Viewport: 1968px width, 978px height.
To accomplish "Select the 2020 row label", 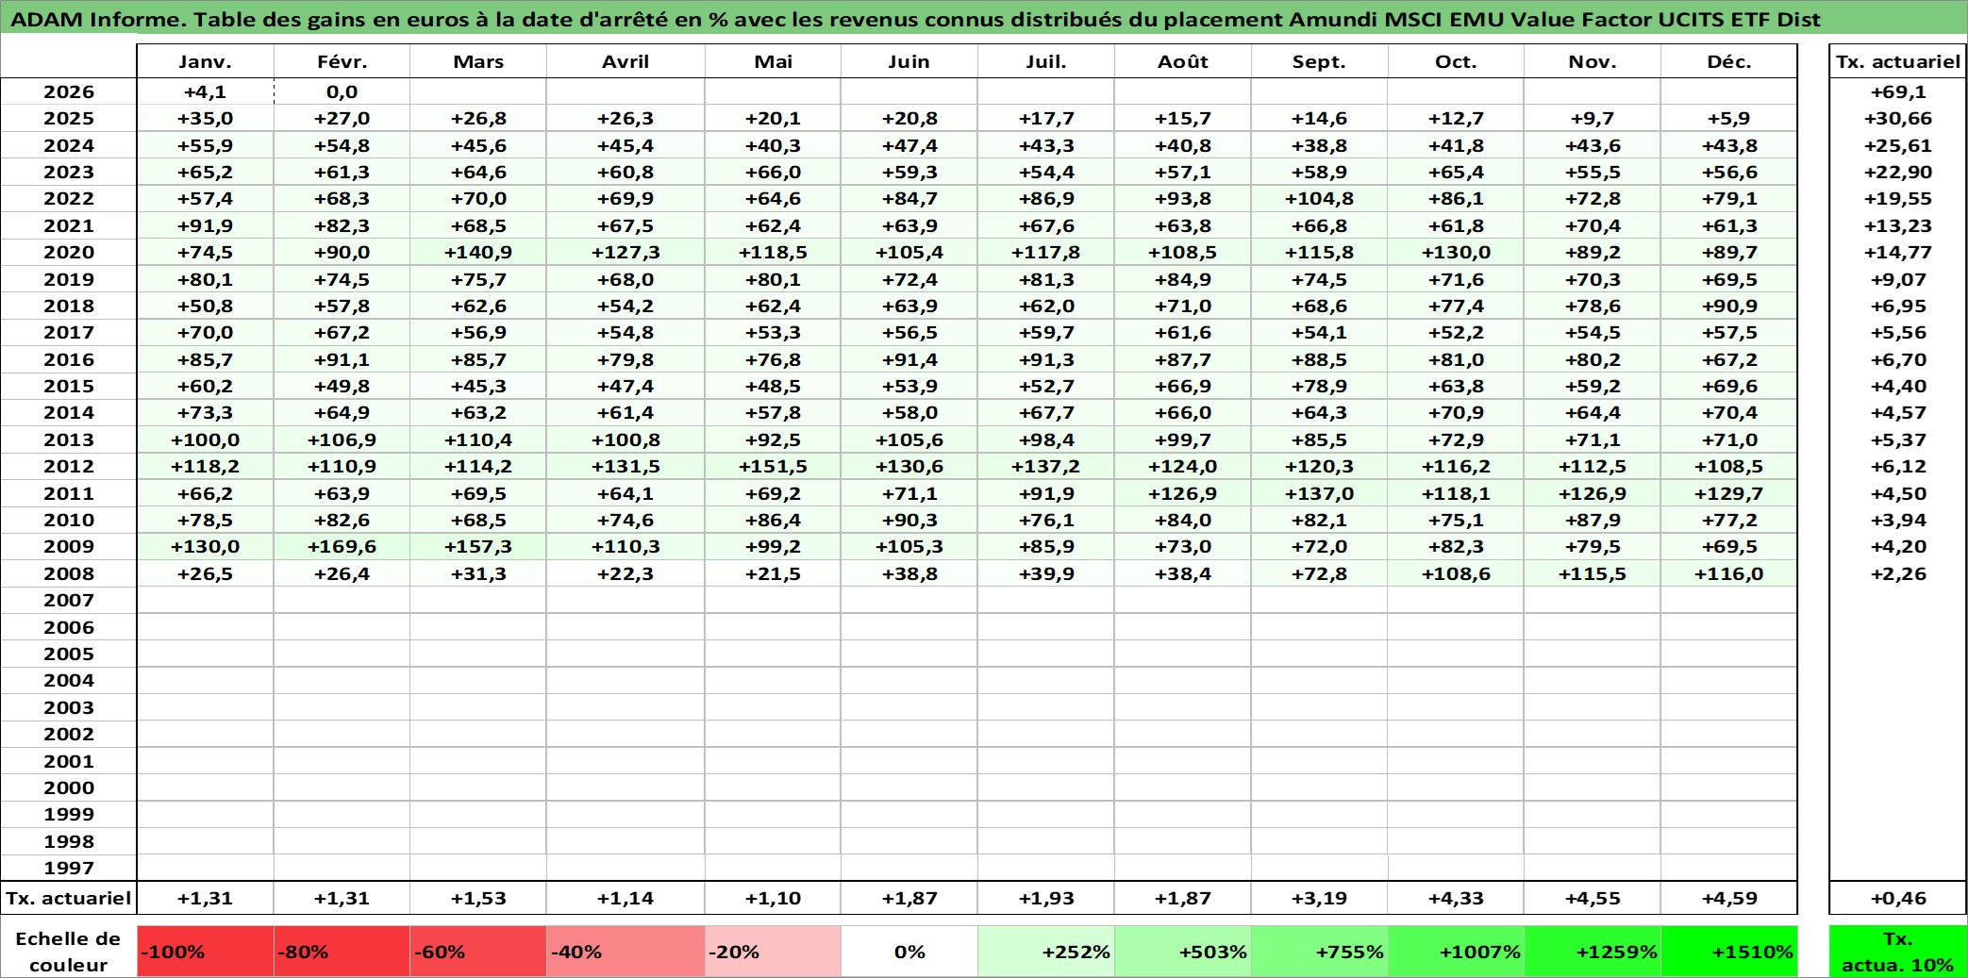I will 69,252.
